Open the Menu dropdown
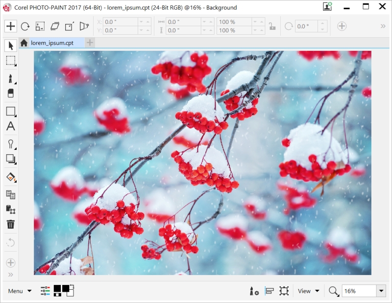The image size is (392, 303). click(20, 291)
